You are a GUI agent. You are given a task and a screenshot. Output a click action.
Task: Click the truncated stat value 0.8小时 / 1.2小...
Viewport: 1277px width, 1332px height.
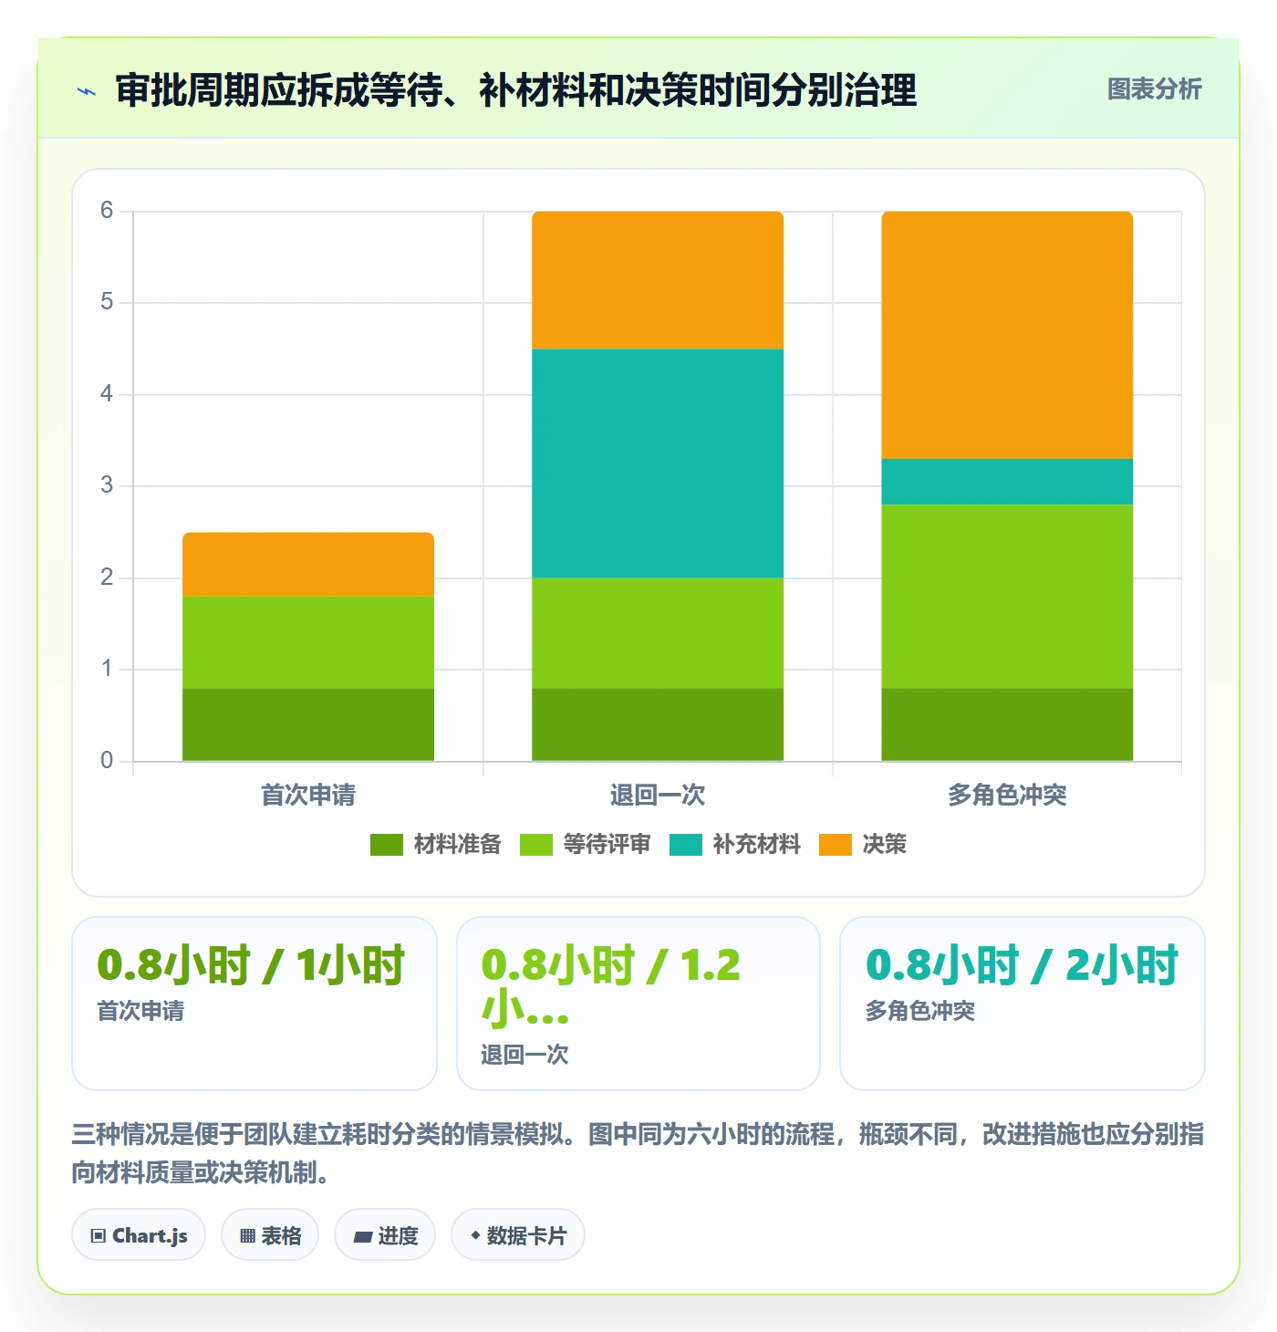(x=611, y=987)
